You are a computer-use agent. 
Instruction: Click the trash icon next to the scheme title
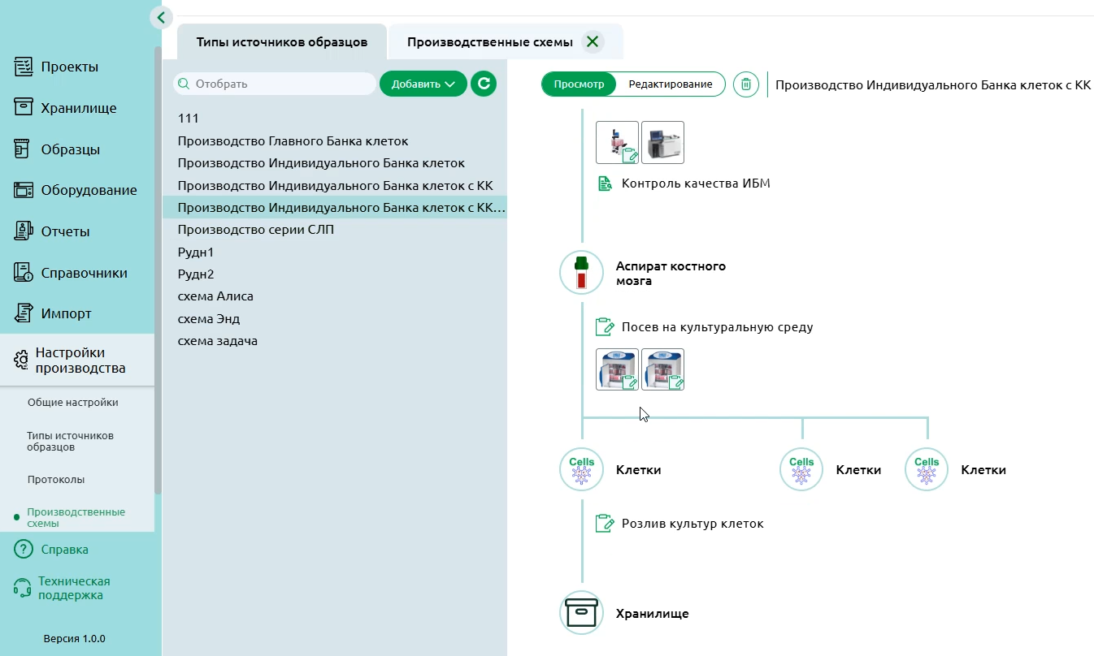point(745,84)
